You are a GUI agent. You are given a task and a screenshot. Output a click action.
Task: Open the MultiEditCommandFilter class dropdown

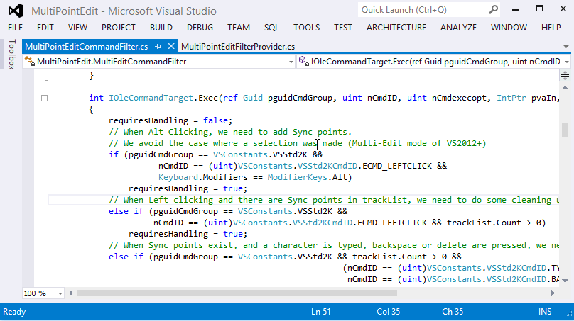[x=290, y=62]
